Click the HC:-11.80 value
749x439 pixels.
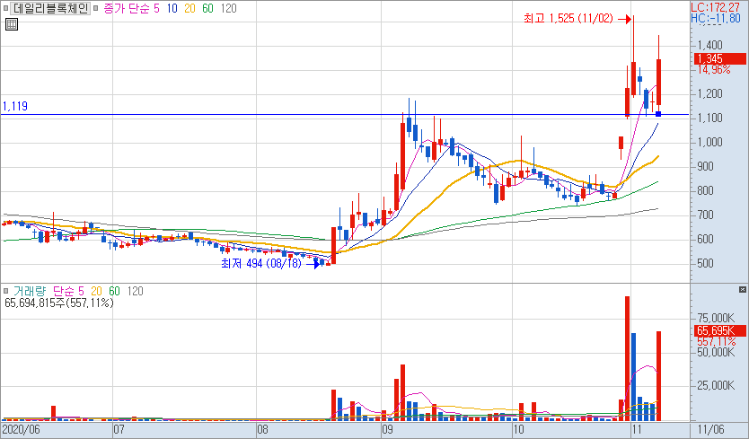[715, 19]
